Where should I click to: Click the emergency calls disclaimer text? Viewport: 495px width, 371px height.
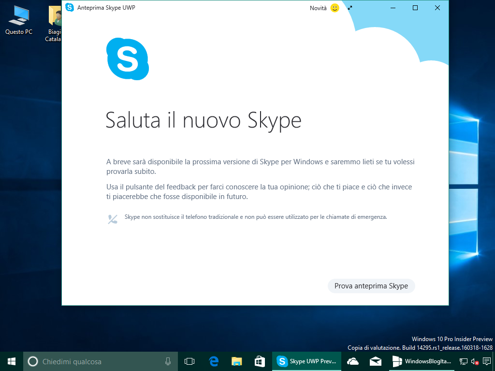coord(256,217)
